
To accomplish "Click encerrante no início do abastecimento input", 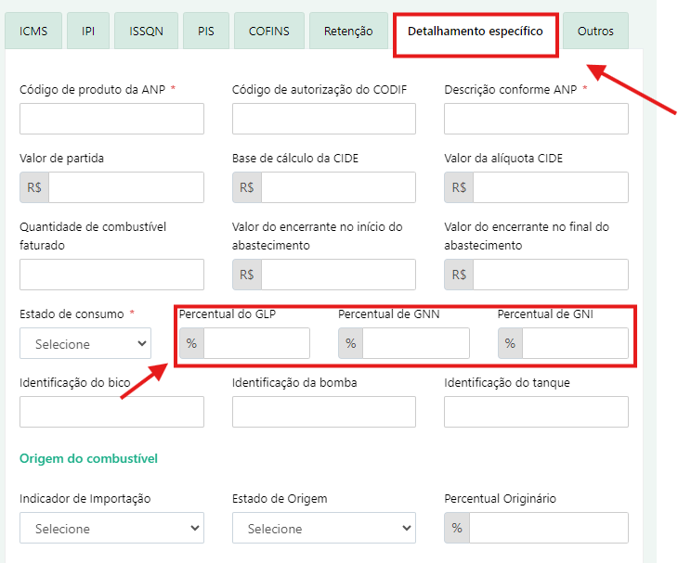I will pos(339,275).
